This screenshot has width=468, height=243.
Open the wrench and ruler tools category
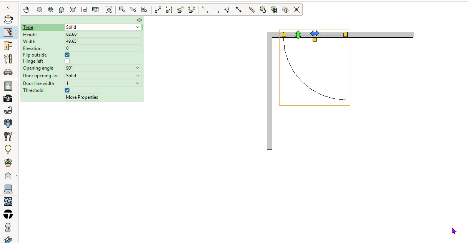[8, 58]
